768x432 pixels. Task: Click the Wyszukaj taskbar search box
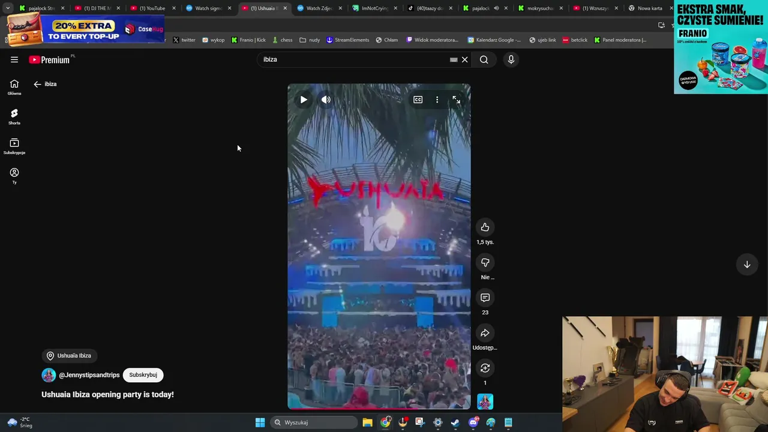[313, 422]
